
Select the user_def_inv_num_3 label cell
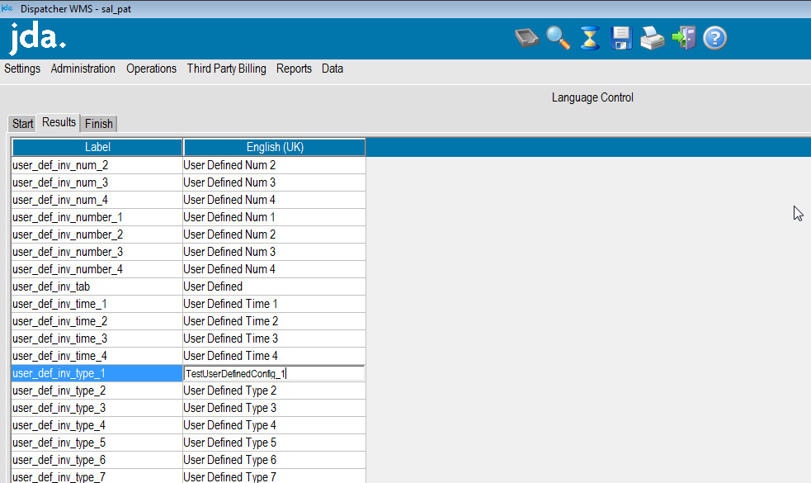click(97, 182)
